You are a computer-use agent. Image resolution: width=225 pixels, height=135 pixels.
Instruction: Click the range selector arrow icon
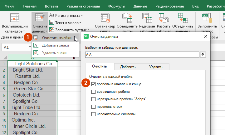(203, 54)
